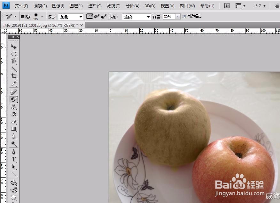This screenshot has width=280, height=203.
Task: Click the 容差 30% tolerance field
Action: click(x=169, y=17)
